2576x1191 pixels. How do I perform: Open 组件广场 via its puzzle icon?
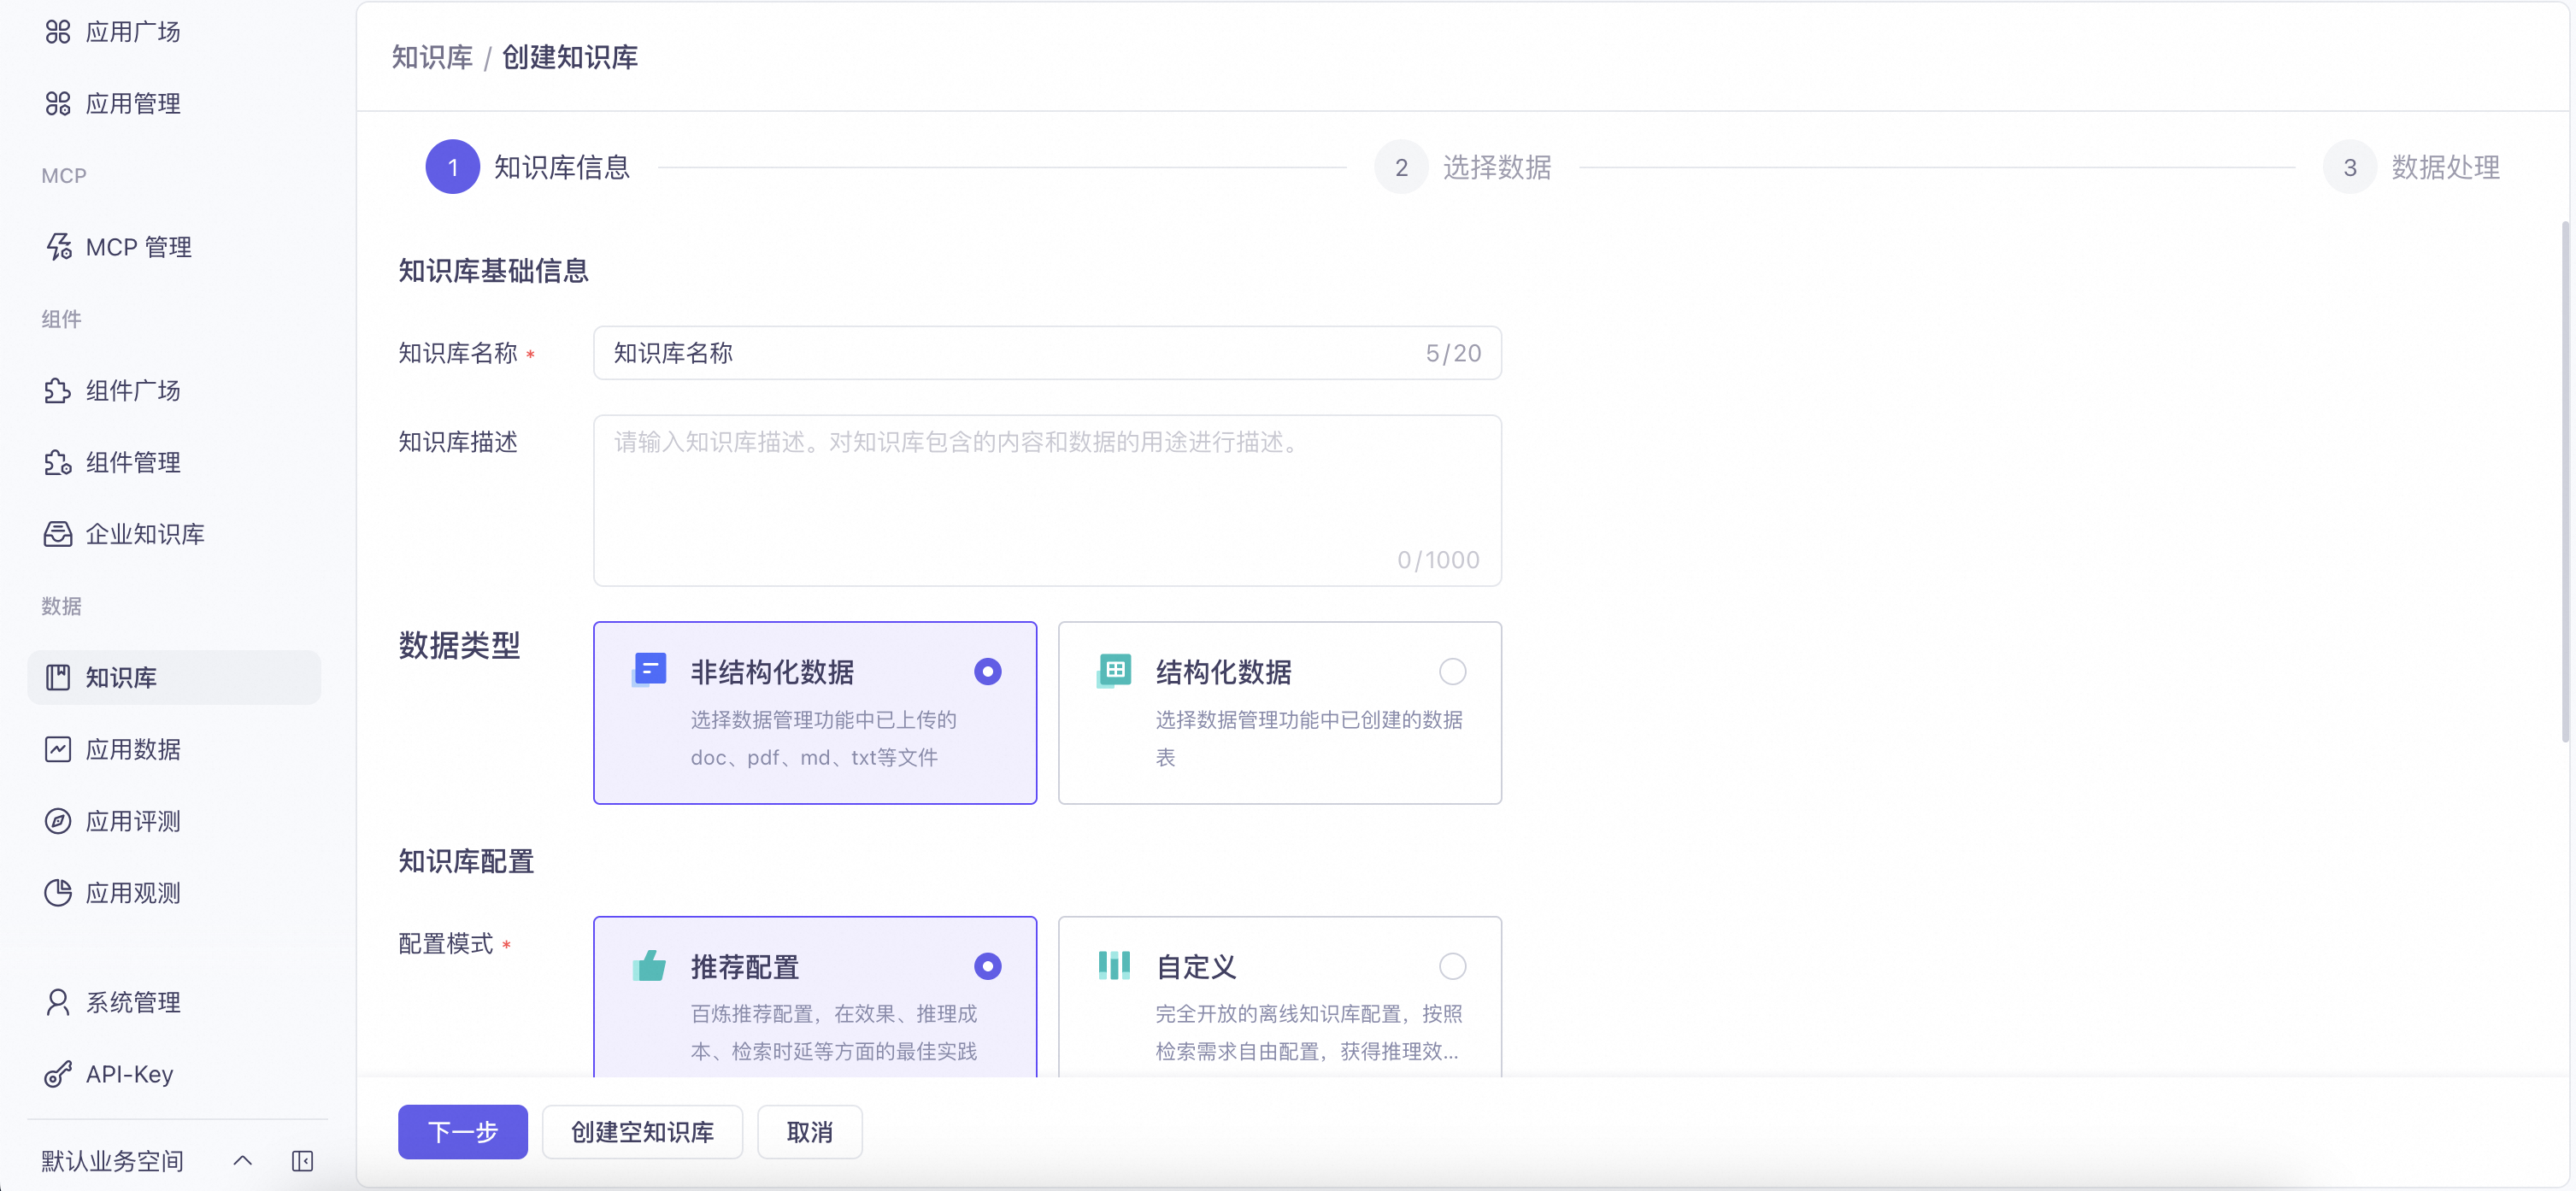click(x=58, y=391)
